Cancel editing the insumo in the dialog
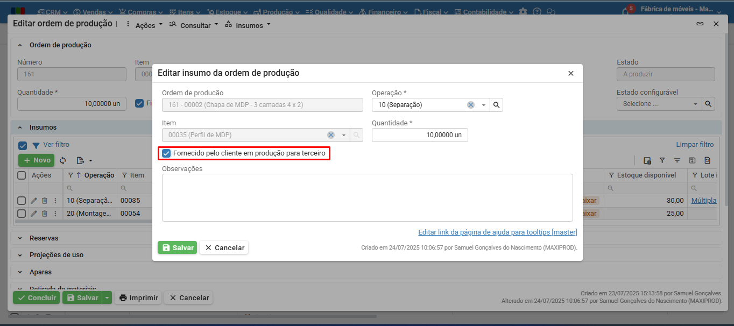 coord(224,247)
